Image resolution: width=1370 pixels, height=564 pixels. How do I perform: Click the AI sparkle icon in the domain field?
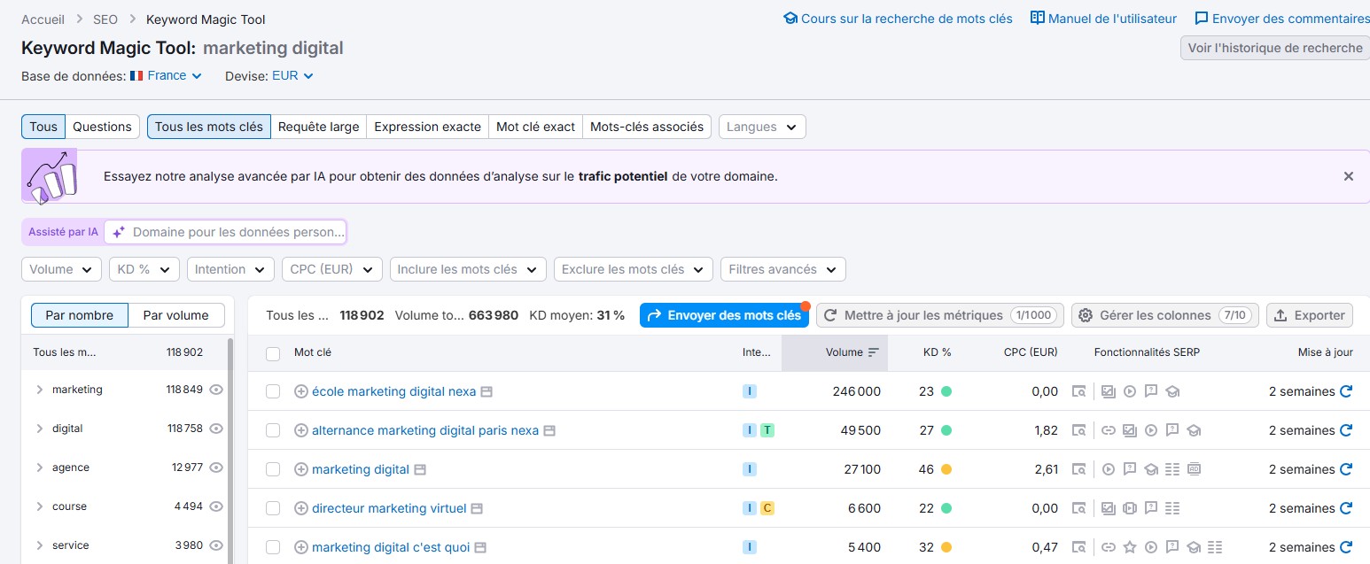[x=119, y=232]
